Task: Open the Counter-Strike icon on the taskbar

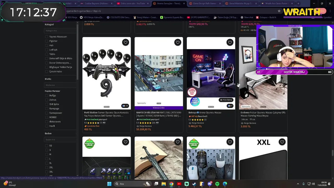Action: [202, 184]
